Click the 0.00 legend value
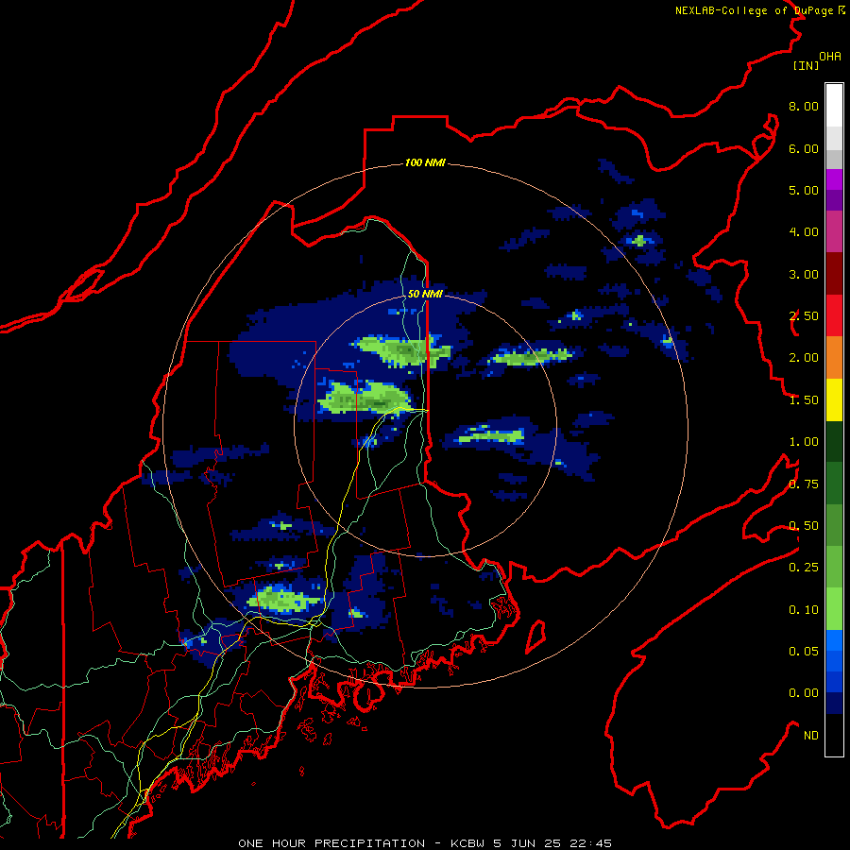Image resolution: width=850 pixels, height=850 pixels. point(804,693)
